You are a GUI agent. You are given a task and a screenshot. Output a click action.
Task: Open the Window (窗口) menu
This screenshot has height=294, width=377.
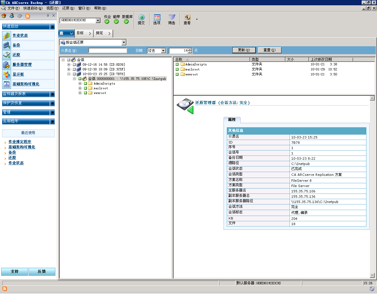(x=84, y=8)
